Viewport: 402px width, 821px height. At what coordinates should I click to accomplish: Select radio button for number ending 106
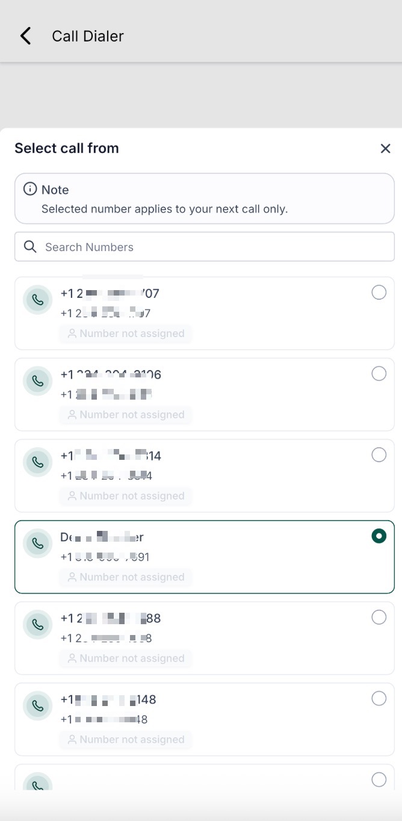(379, 374)
